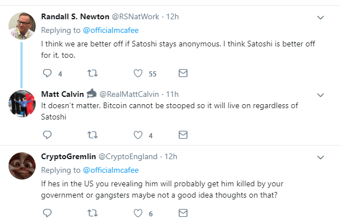Like CryptoGremlin's tweet
Screen dimensions: 340x222
[x=138, y=213]
